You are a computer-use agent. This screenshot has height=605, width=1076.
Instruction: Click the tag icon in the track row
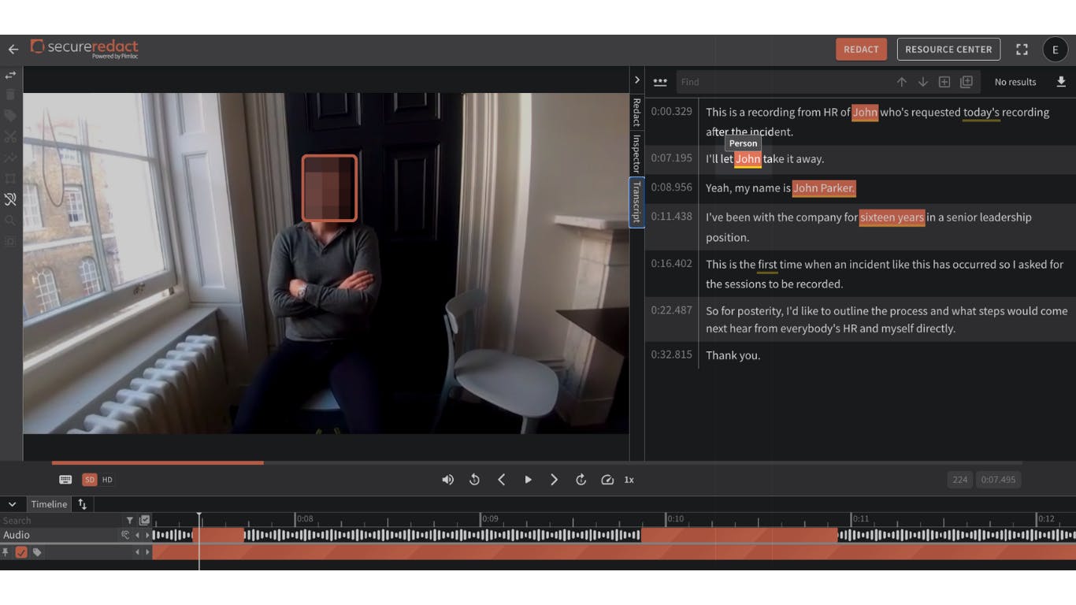37,552
